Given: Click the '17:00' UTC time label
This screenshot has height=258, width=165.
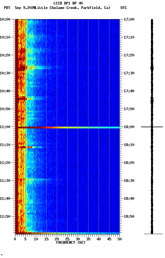Looking at the screenshot, I should tap(129, 19).
